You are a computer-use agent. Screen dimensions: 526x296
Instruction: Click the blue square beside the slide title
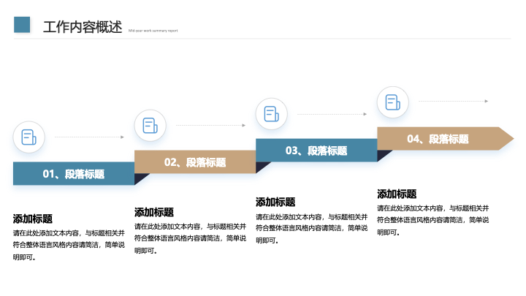(23, 25)
